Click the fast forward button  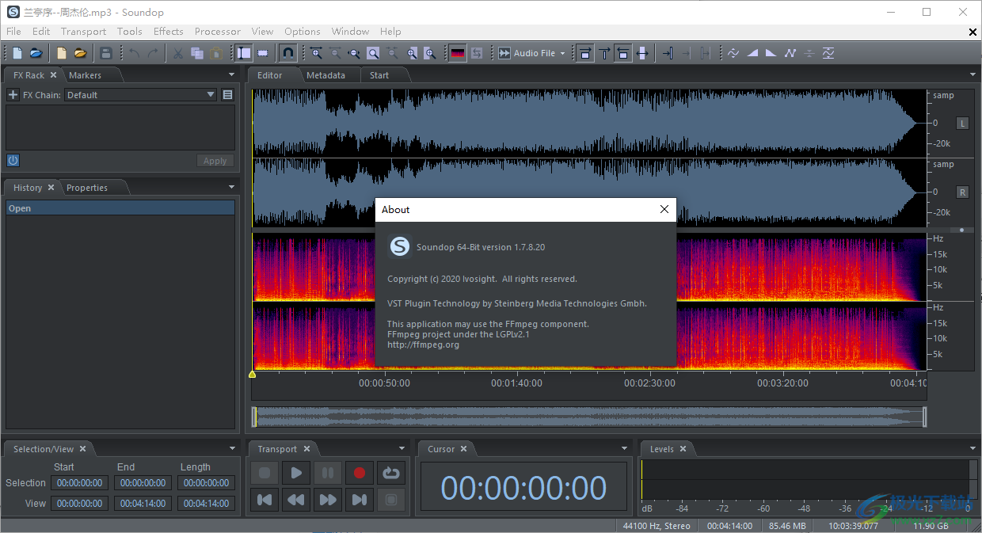(328, 500)
